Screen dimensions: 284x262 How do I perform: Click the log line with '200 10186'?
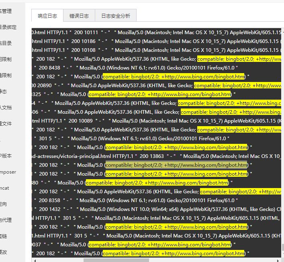click(157, 41)
